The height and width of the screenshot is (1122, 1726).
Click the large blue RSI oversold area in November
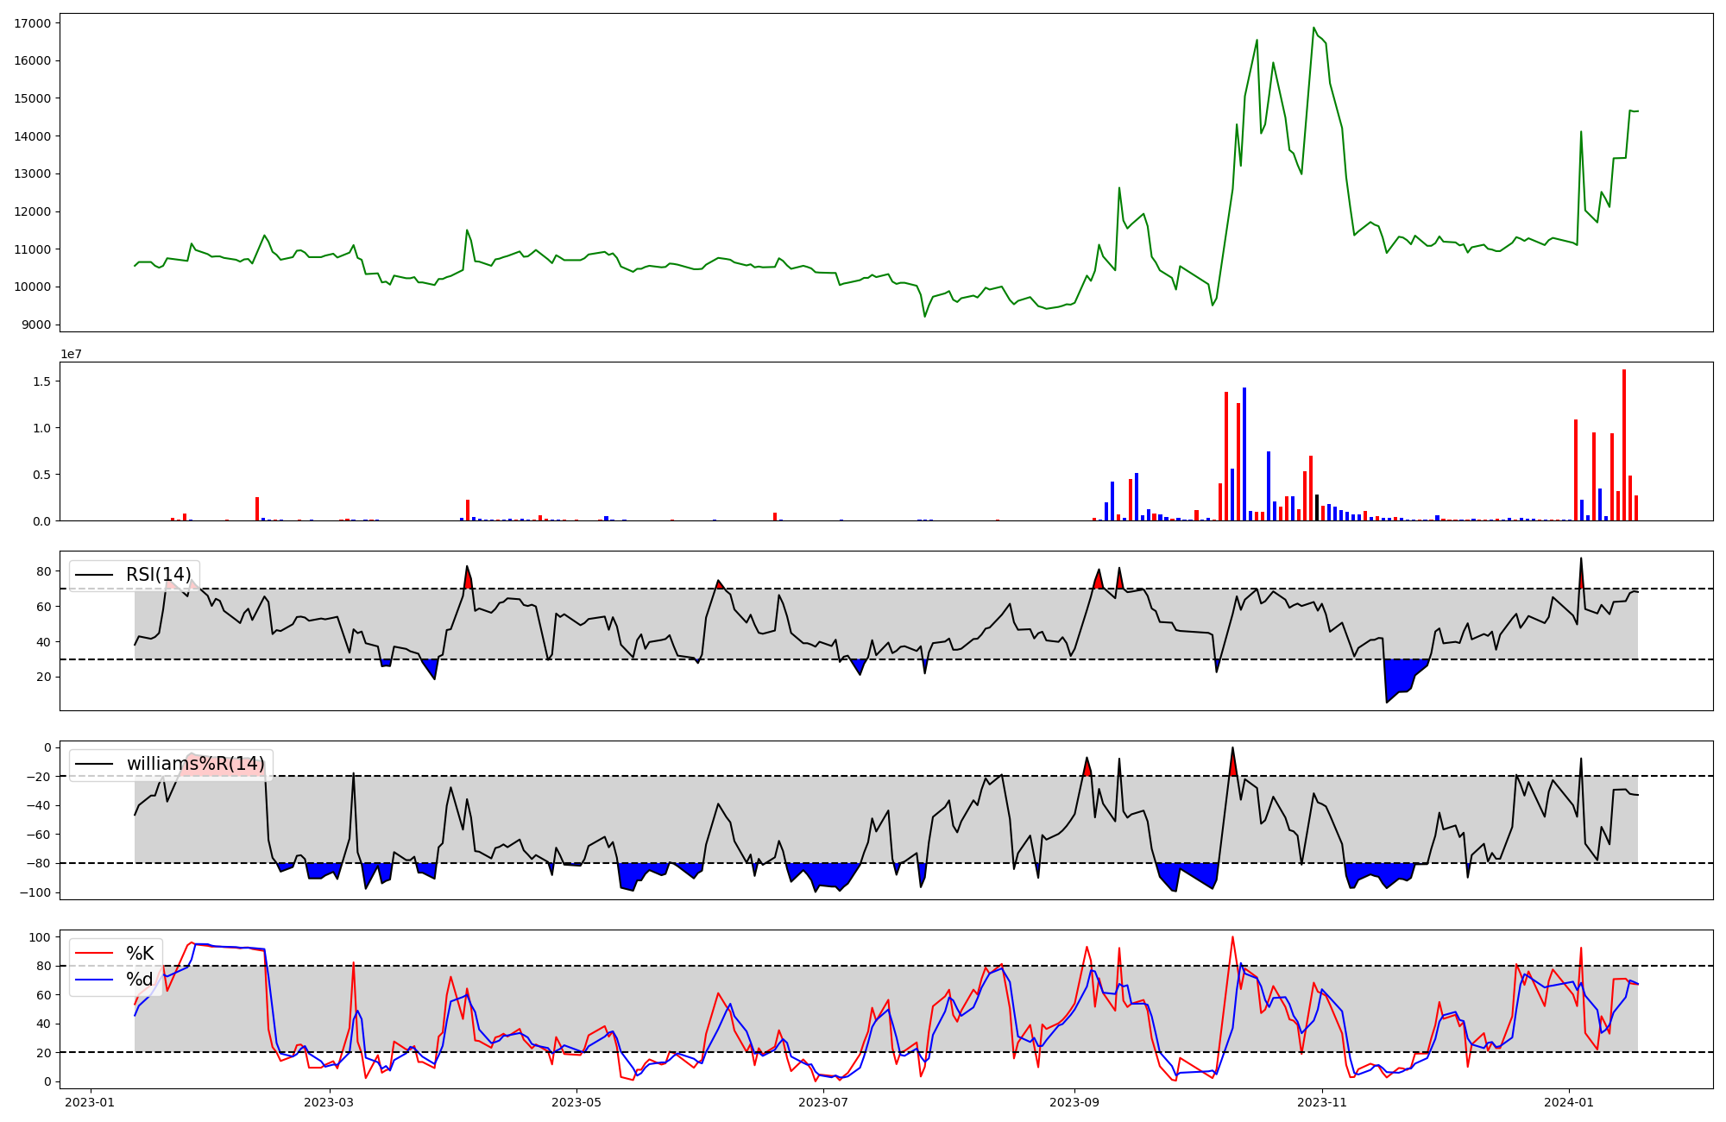tap(1398, 676)
